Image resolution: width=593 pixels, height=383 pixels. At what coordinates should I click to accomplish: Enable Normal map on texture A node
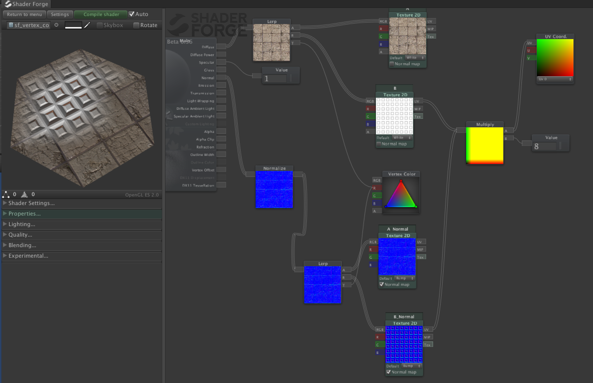tap(392, 64)
